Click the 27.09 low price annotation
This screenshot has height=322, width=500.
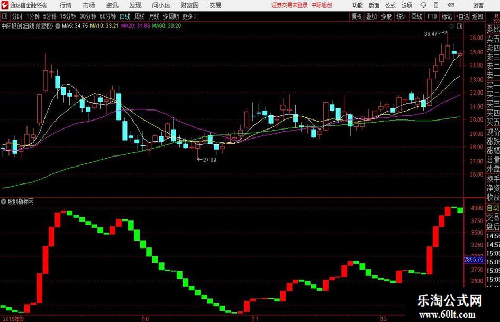click(x=210, y=160)
